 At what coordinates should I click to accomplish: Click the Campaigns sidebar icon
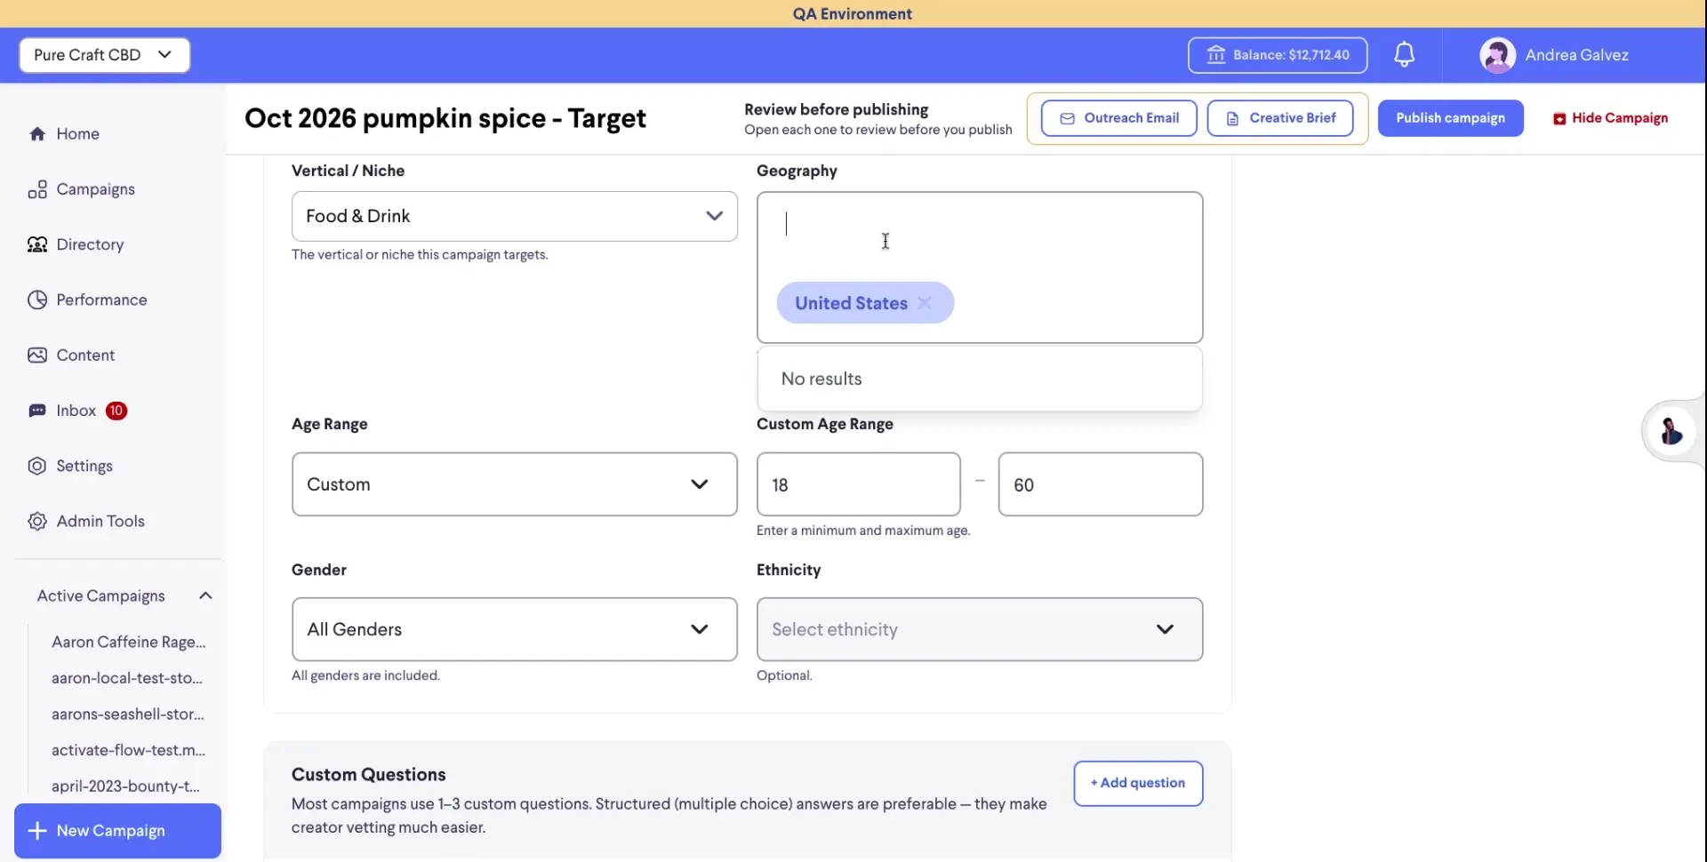(37, 189)
